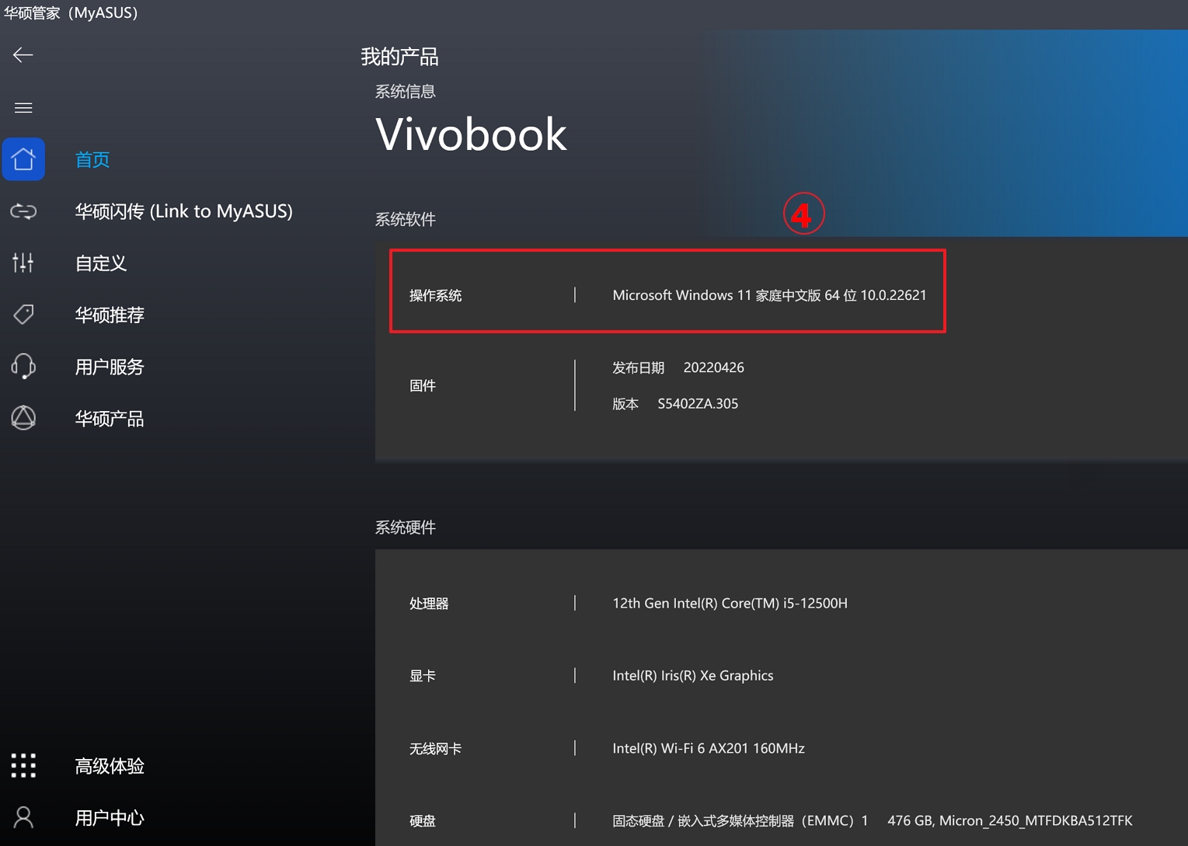Open 华硕闪传 (Link to MyASUS)
The image size is (1188, 846).
pos(183,211)
